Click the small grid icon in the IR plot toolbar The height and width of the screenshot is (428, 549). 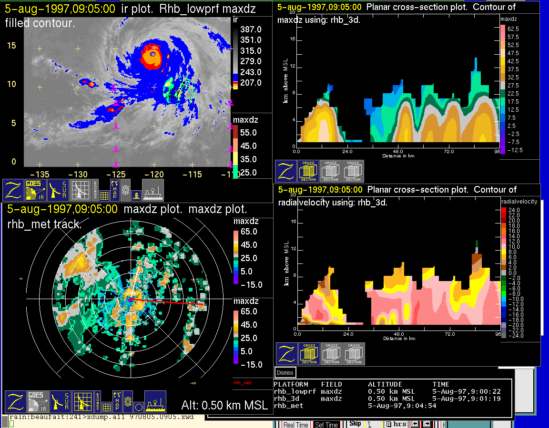click(104, 195)
